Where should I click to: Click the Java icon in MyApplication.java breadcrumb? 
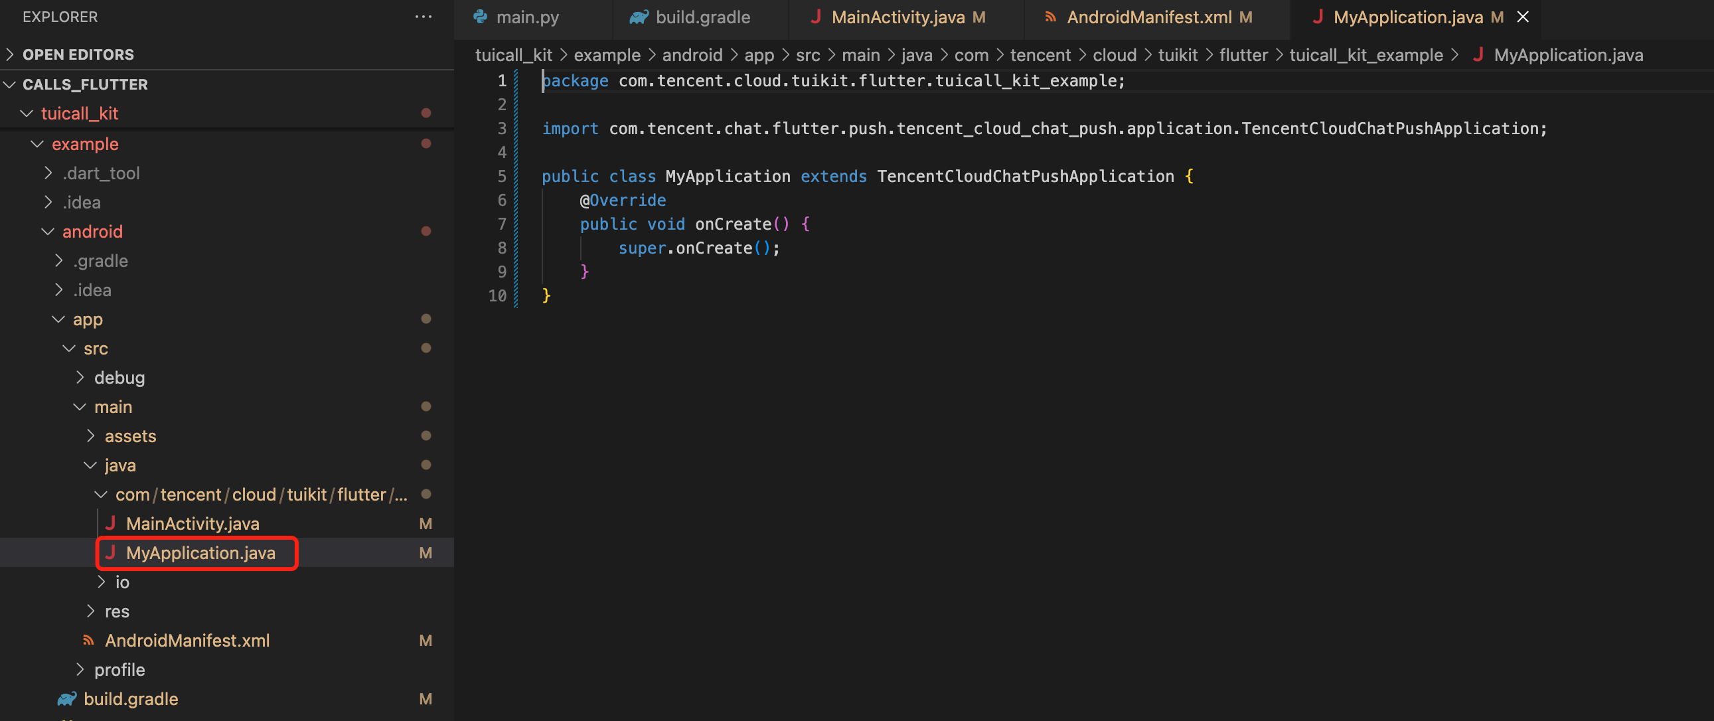click(x=1478, y=54)
